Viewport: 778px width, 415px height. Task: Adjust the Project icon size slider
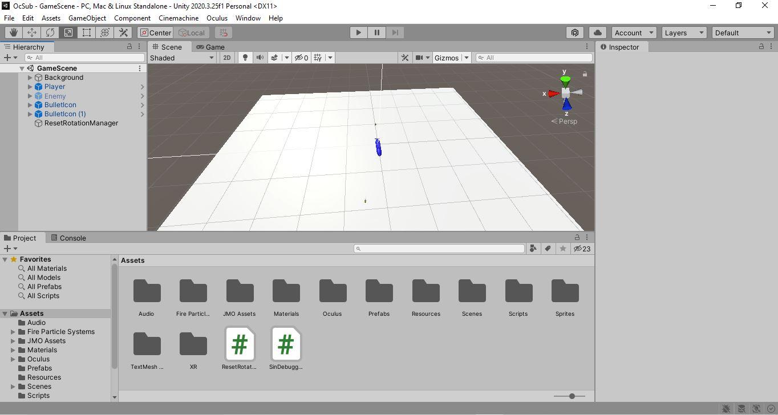[x=572, y=396]
